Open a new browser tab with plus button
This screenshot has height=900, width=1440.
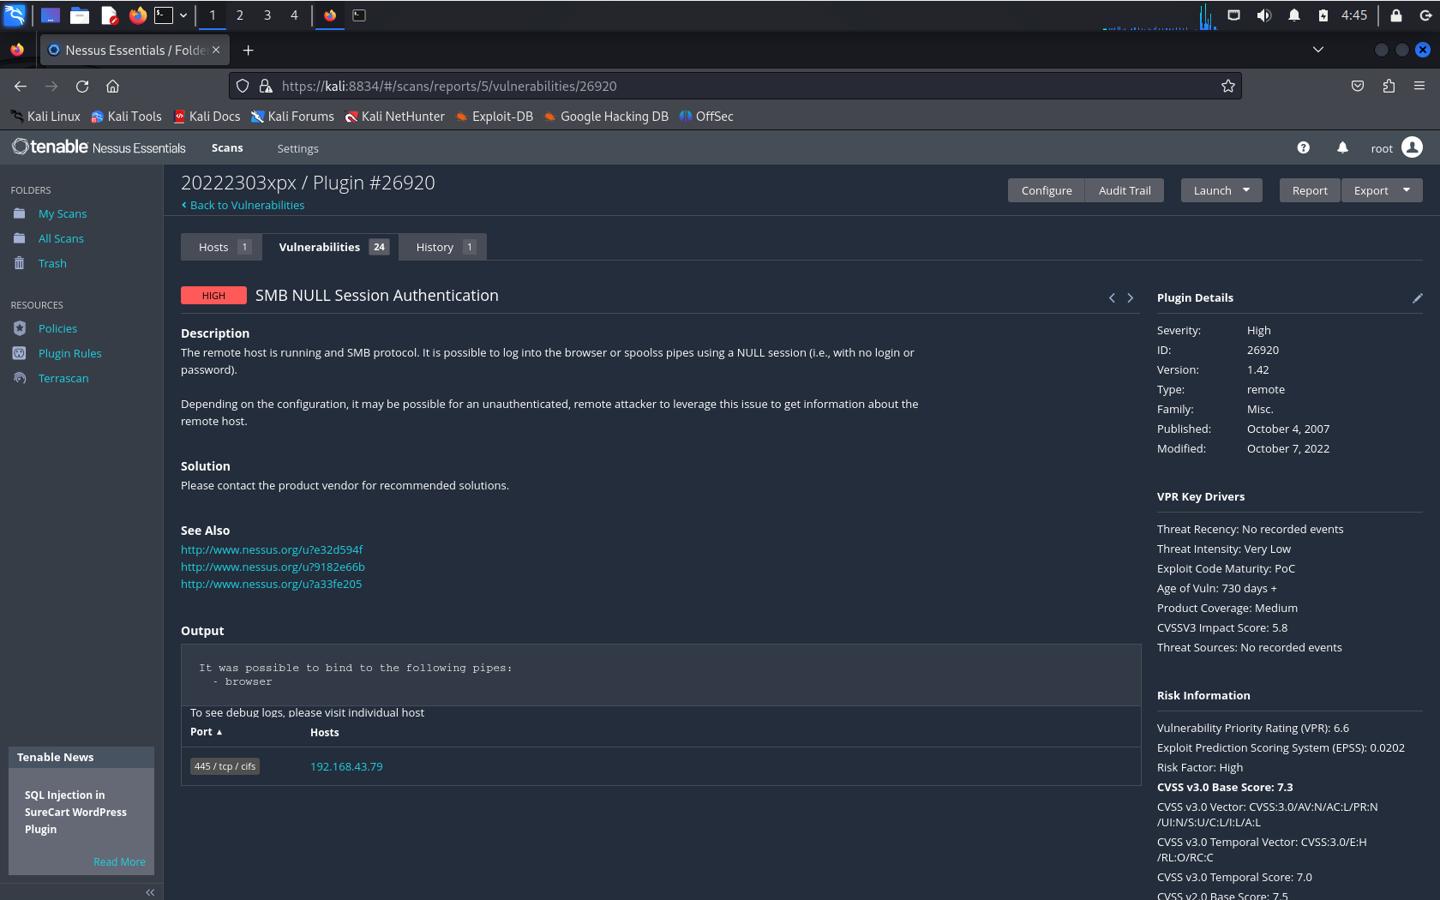pyautogui.click(x=248, y=50)
